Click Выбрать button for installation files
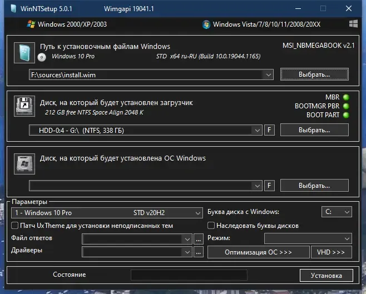 coord(314,74)
